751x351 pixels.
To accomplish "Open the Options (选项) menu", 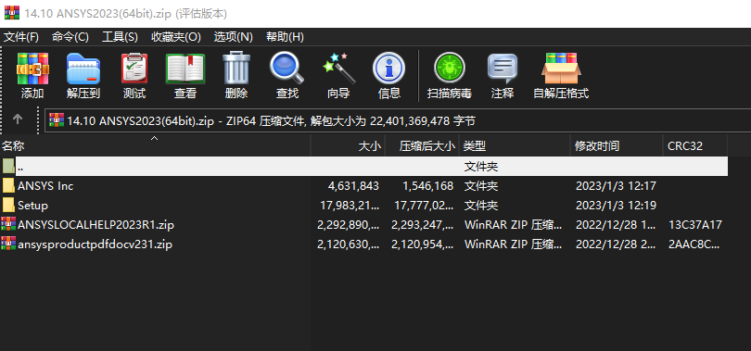I will (233, 37).
